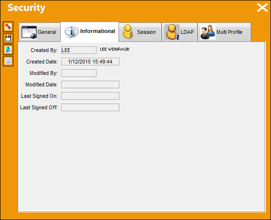
Task: Click the empty Modified By field
Action: tap(79, 73)
